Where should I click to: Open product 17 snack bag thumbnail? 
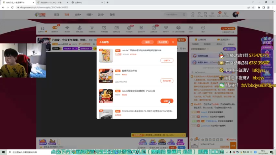tap(106, 55)
